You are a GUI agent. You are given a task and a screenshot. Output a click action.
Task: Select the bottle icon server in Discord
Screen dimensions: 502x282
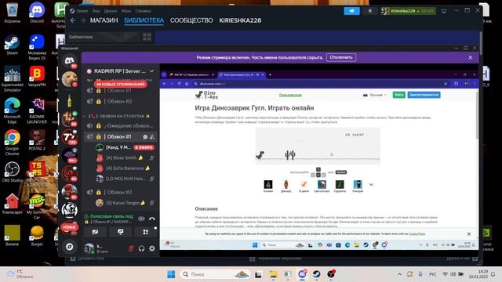[x=69, y=100]
